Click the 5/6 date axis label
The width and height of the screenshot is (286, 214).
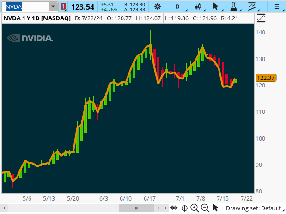pyautogui.click(x=27, y=198)
